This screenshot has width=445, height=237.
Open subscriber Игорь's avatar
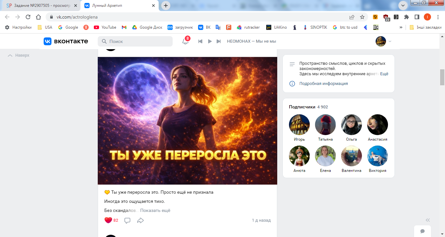(x=299, y=125)
